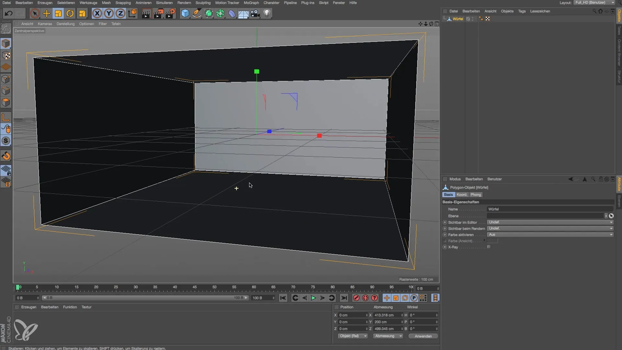Add a light object
This screenshot has height=350, width=622.
click(x=267, y=13)
